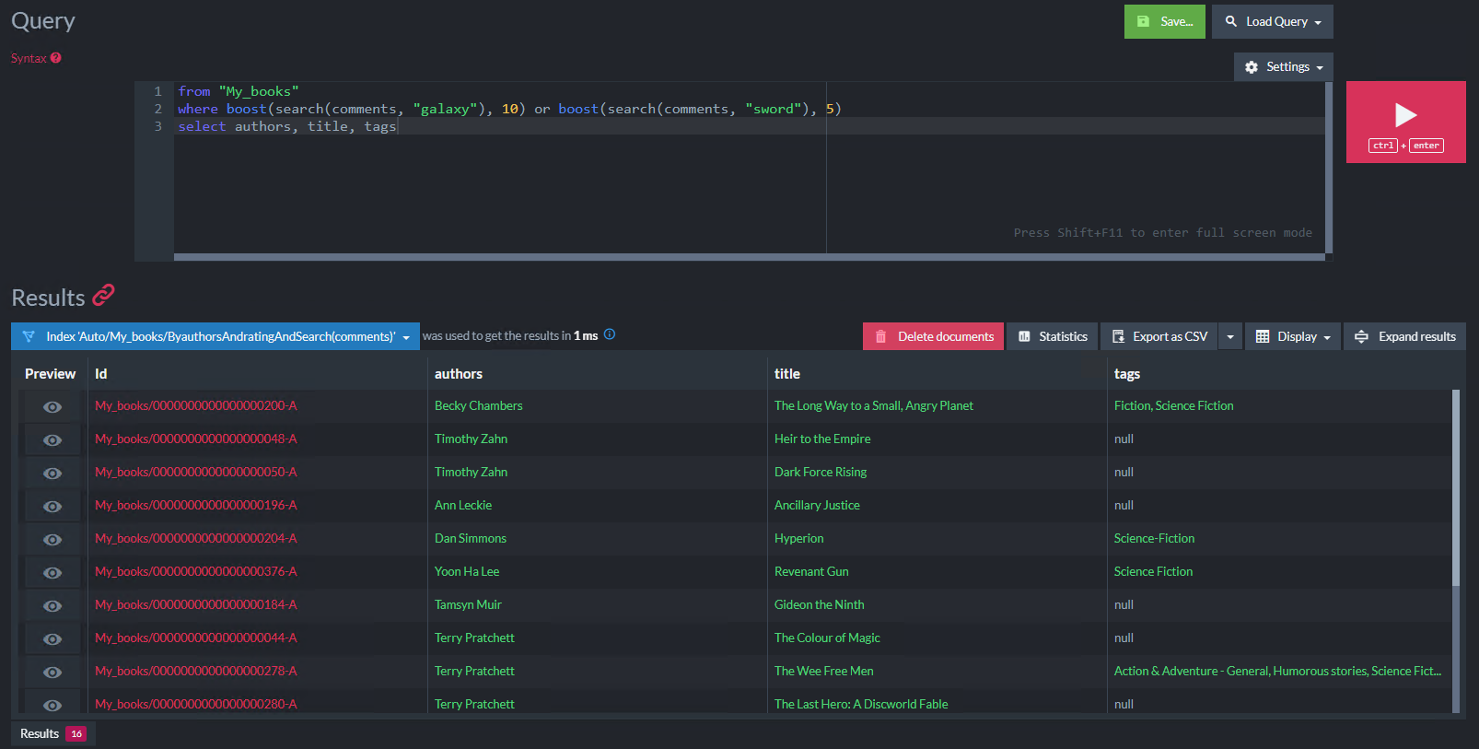
Task: Open the Settings dropdown
Action: 1283,67
